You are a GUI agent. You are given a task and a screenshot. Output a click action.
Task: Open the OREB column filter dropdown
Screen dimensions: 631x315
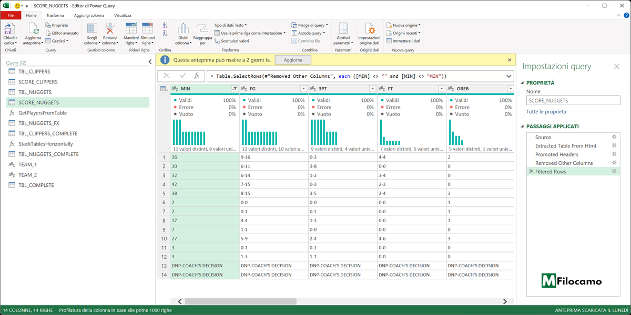tap(510, 89)
